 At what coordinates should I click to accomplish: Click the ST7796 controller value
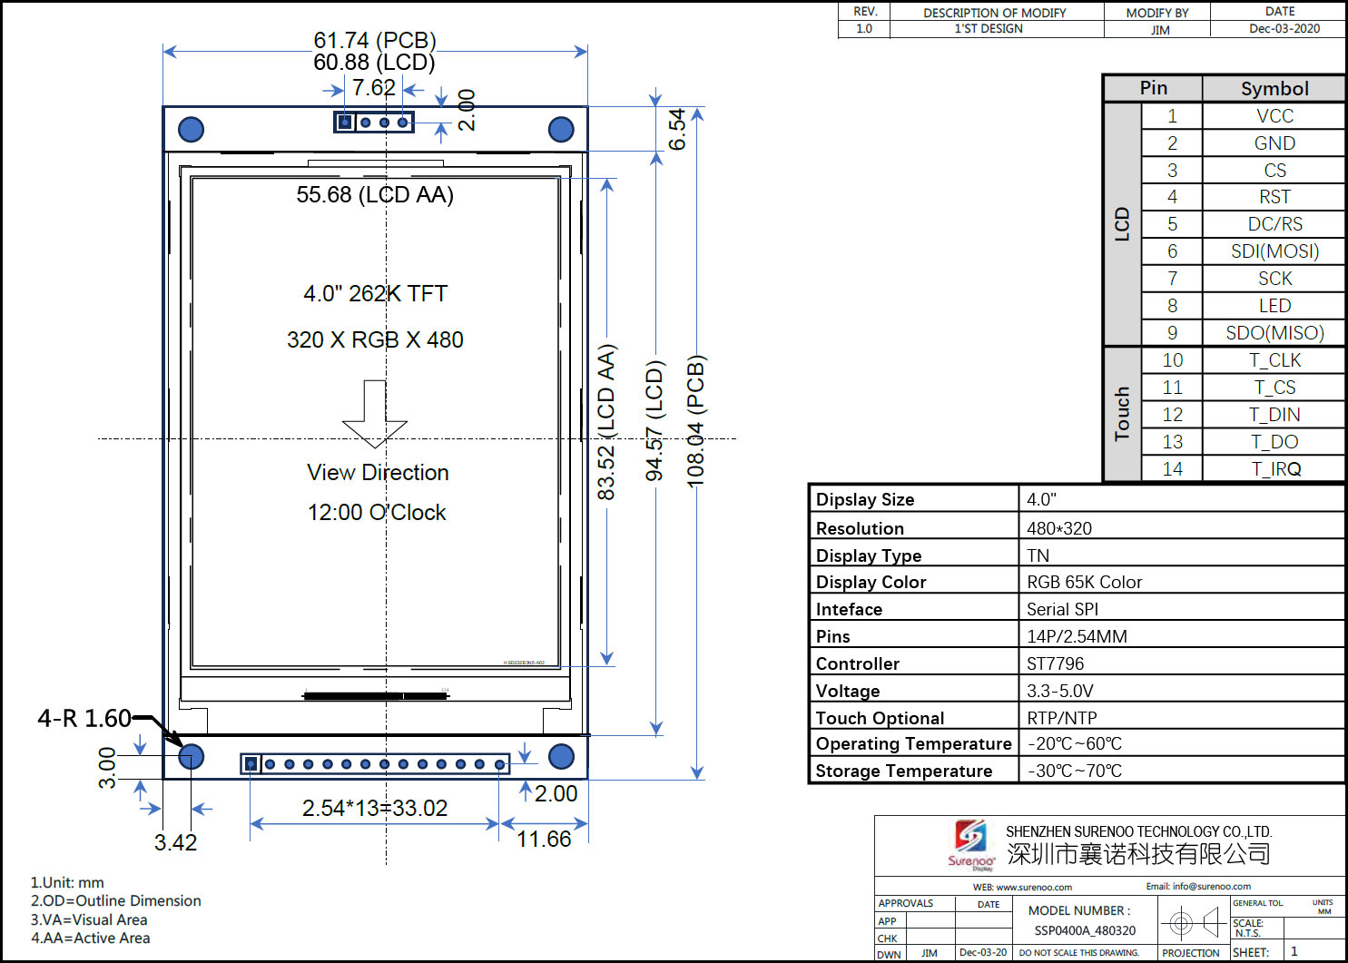tap(1055, 663)
